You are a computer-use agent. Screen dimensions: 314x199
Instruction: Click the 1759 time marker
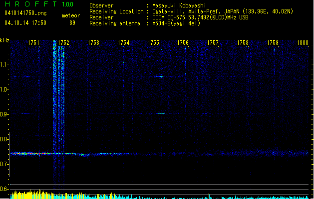[x=273, y=43]
